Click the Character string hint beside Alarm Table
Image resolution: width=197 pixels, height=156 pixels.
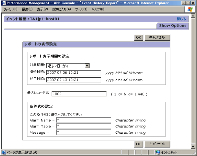tap(130, 126)
